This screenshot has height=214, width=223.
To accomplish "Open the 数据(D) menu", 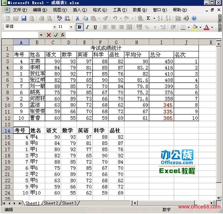I will pyautogui.click(x=140, y=10).
